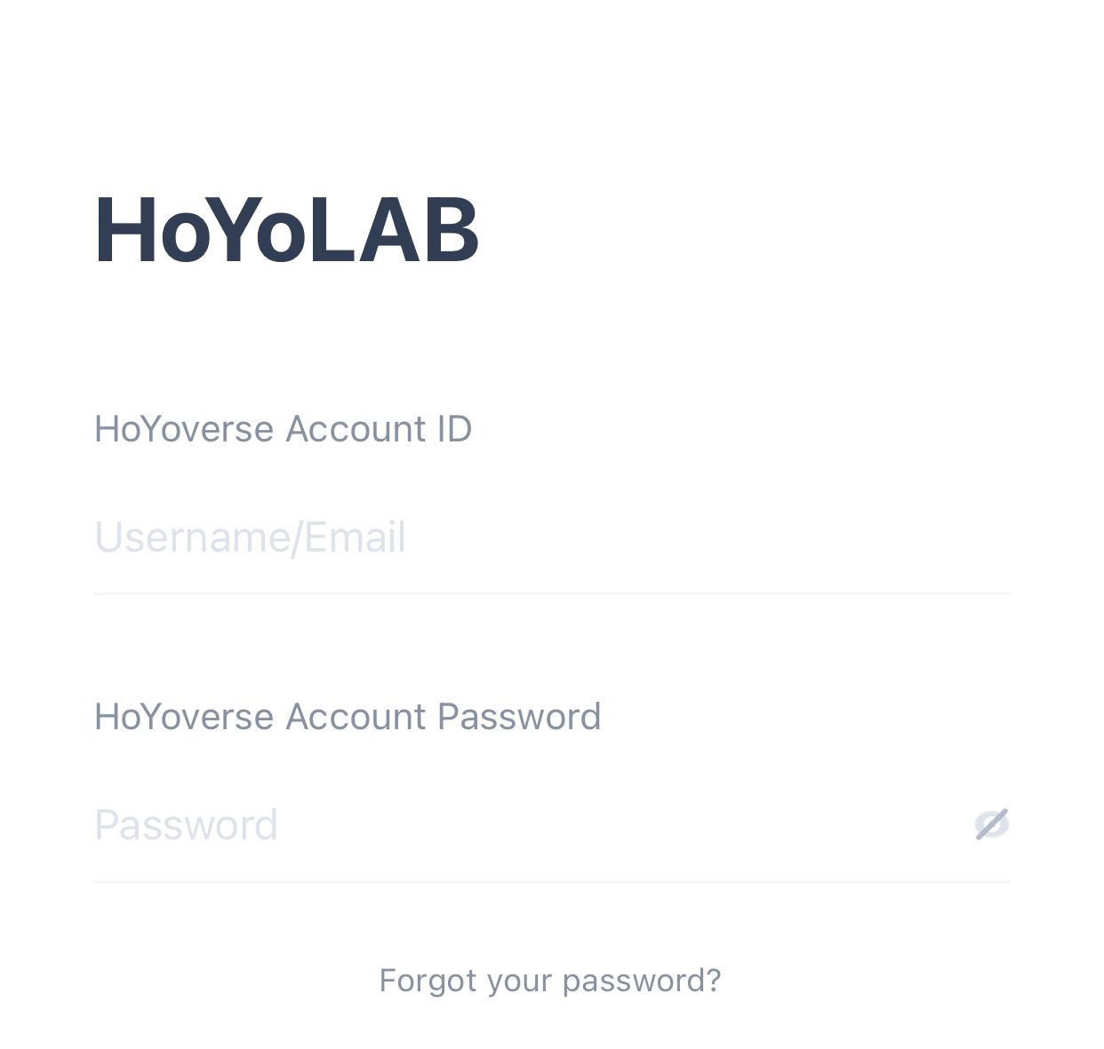
Task: Start password recovery via the link
Action: pyautogui.click(x=550, y=980)
